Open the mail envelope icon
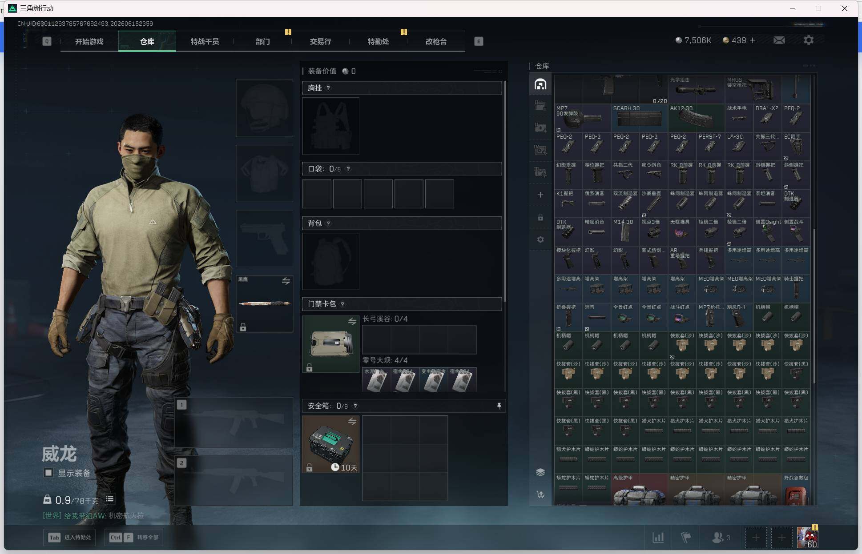The height and width of the screenshot is (554, 862). [x=779, y=40]
